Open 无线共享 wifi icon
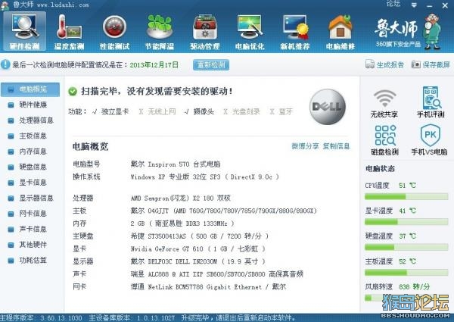Viewport: 454px width, 322px height. click(384, 102)
